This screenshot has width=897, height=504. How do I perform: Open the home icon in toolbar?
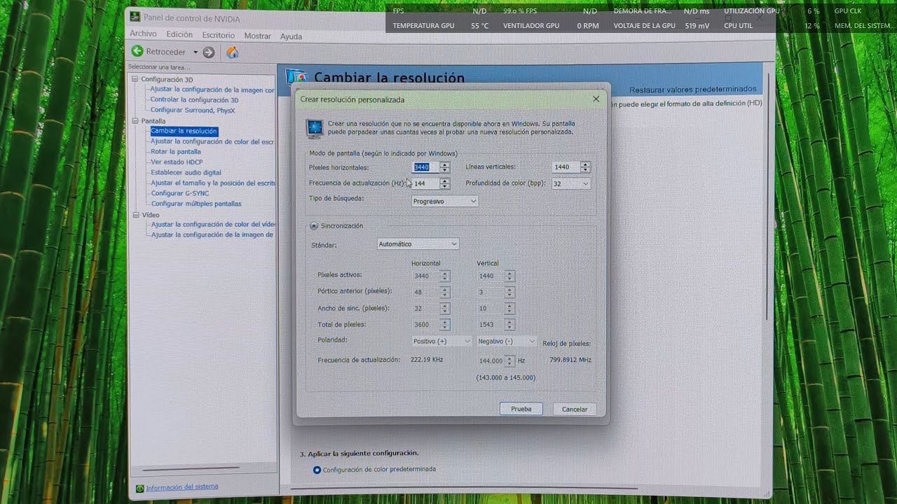[233, 52]
